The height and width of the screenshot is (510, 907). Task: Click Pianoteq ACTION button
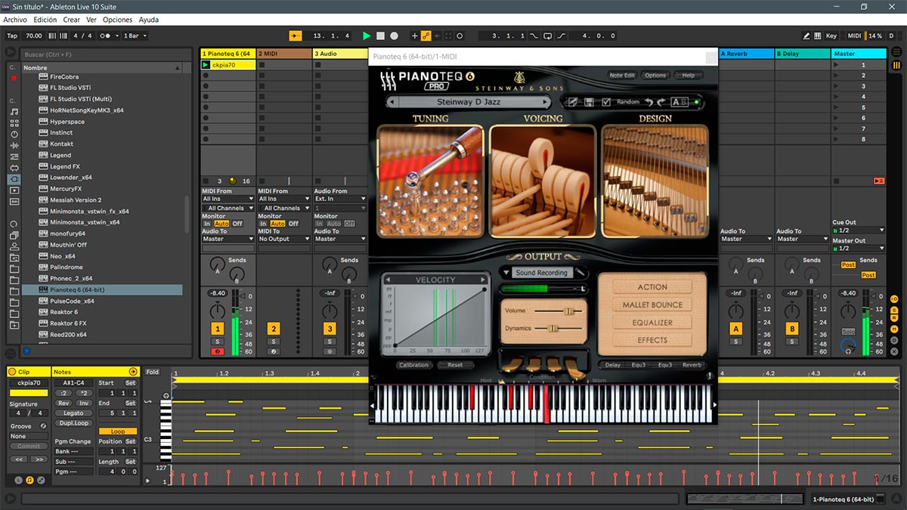click(x=652, y=287)
